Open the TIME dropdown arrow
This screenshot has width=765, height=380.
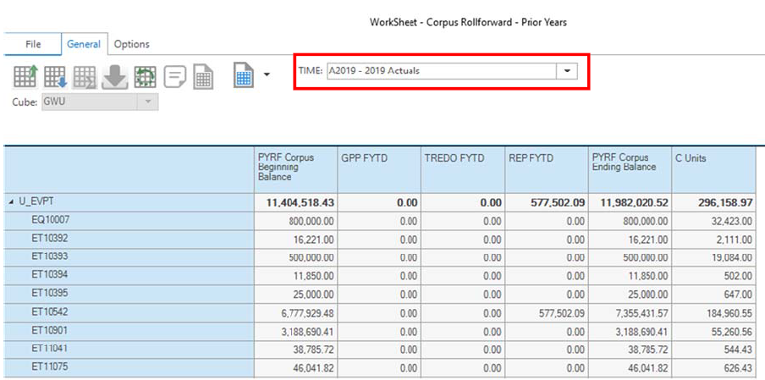pyautogui.click(x=566, y=71)
